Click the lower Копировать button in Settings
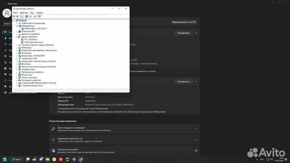The image size is (290, 163). (x=184, y=81)
